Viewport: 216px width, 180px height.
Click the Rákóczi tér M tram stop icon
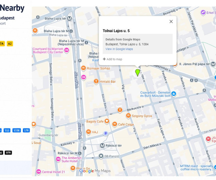80,153
